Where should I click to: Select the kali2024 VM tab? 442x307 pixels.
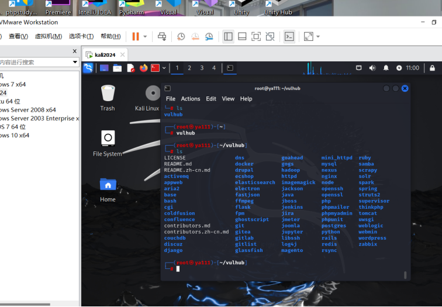[105, 55]
